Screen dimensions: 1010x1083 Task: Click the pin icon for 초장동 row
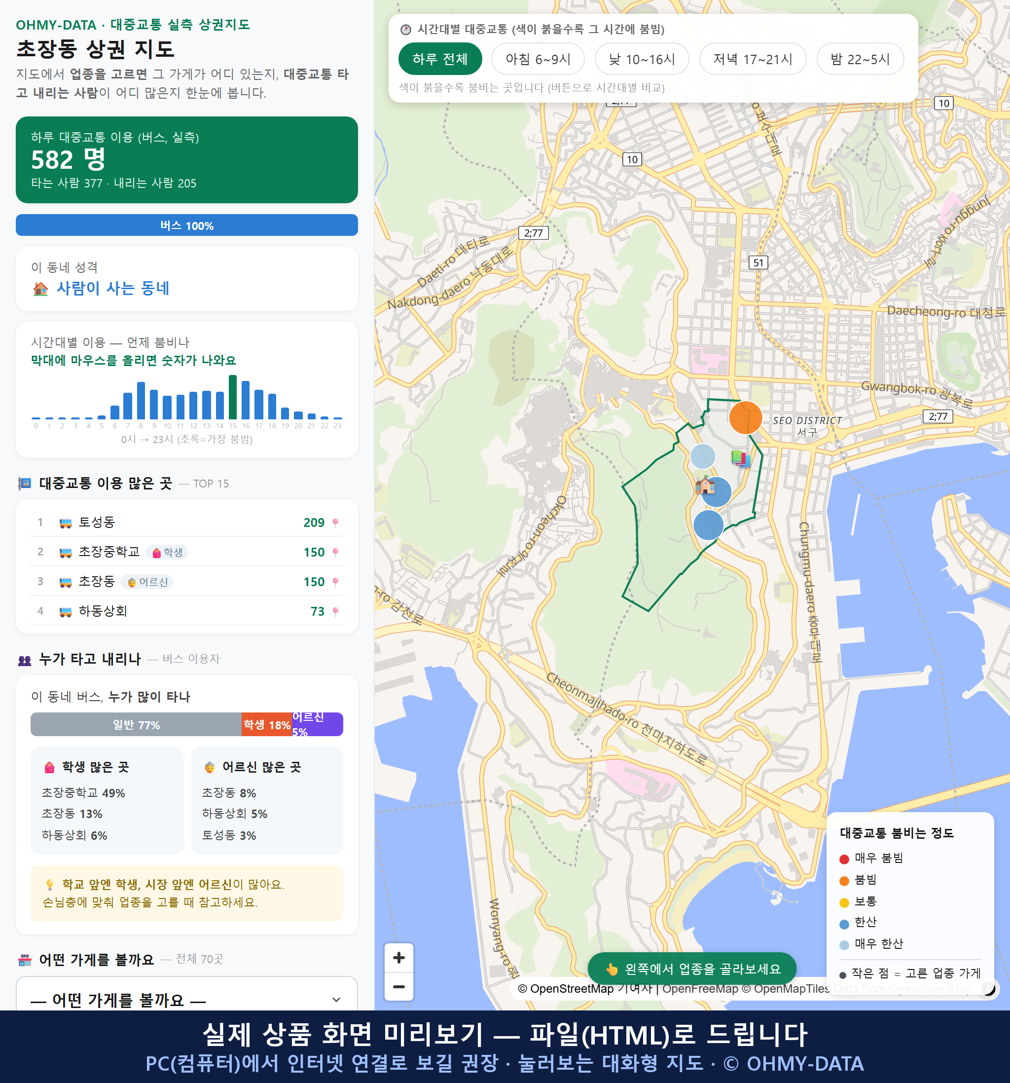pyautogui.click(x=335, y=582)
